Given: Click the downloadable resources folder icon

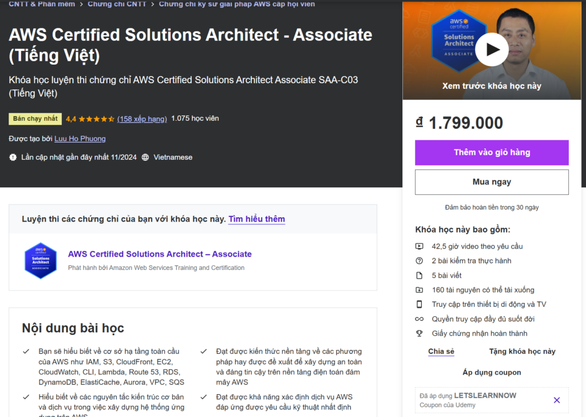Looking at the screenshot, I should coord(419,290).
